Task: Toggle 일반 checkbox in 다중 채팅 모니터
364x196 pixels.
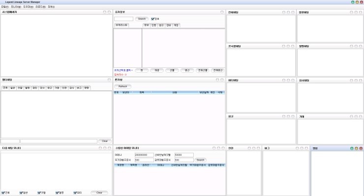Action: [x=21, y=193]
